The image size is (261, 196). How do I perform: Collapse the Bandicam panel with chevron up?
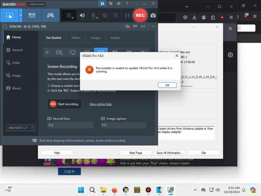point(153,26)
